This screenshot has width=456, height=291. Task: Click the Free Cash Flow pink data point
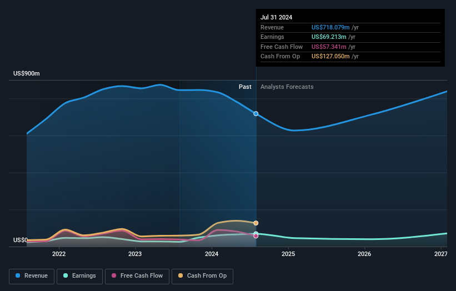[x=256, y=236]
